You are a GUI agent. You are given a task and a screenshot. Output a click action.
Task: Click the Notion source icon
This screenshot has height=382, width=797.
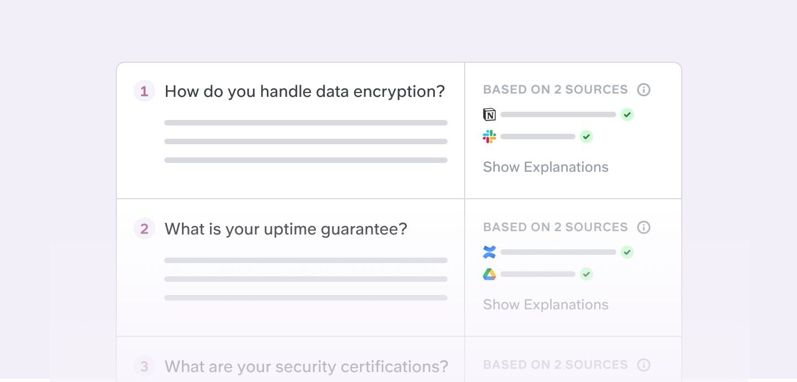tap(489, 114)
